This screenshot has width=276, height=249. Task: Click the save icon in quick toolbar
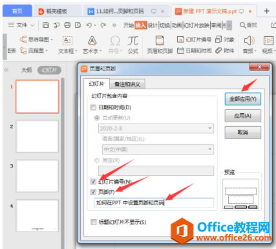tap(46, 25)
